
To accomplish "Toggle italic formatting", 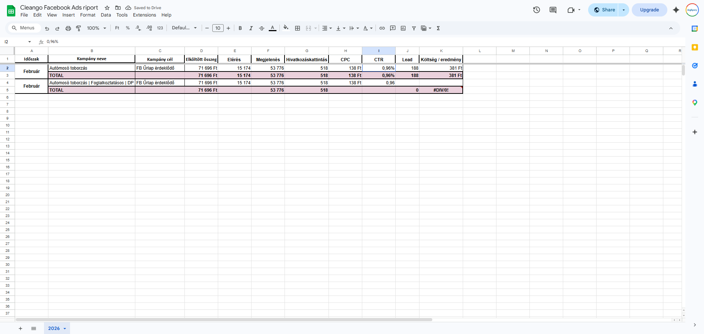I will [x=251, y=28].
